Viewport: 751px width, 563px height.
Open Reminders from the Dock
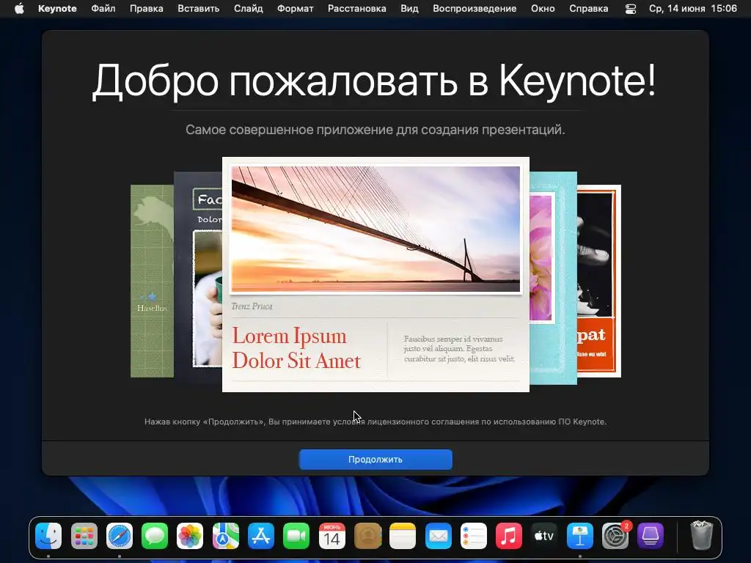pyautogui.click(x=474, y=536)
